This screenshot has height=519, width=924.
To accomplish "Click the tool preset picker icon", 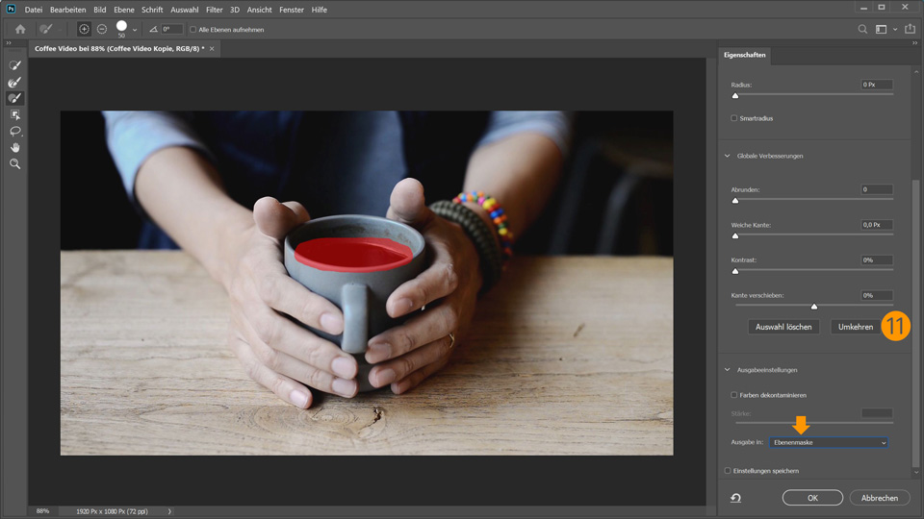I will coord(46,29).
